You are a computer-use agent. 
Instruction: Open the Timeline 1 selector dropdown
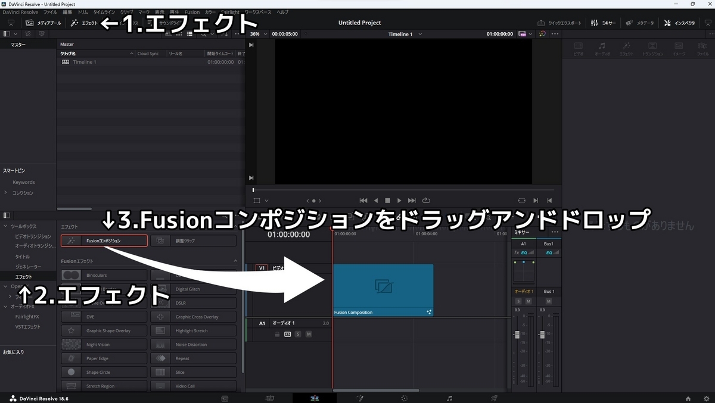(405, 34)
